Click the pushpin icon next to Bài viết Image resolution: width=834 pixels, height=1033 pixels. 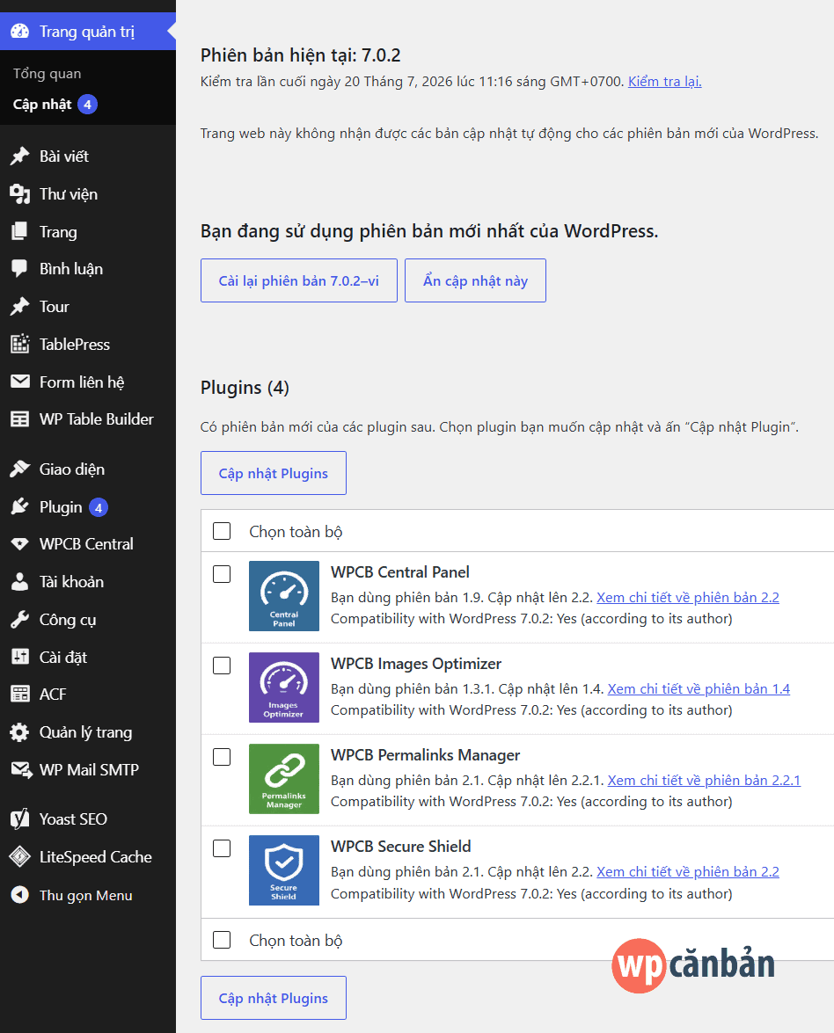click(19, 156)
